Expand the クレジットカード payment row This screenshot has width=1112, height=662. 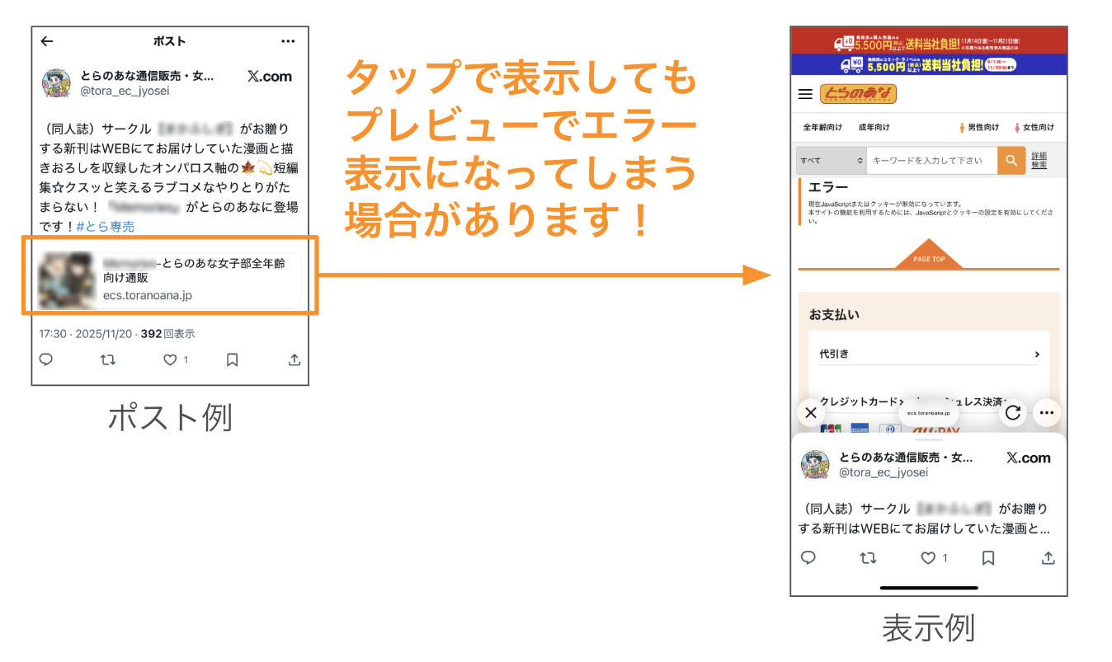[x=858, y=401]
